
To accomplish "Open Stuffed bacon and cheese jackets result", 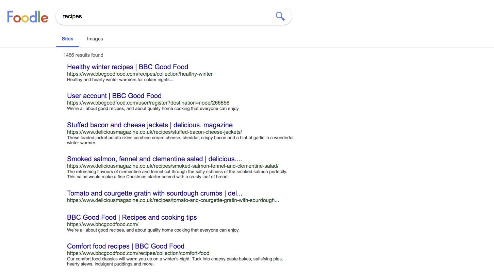I will (150, 125).
